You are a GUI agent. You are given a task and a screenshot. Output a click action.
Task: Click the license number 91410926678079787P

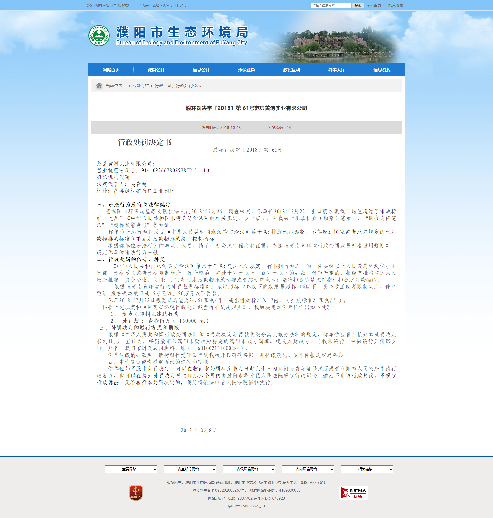(x=167, y=170)
